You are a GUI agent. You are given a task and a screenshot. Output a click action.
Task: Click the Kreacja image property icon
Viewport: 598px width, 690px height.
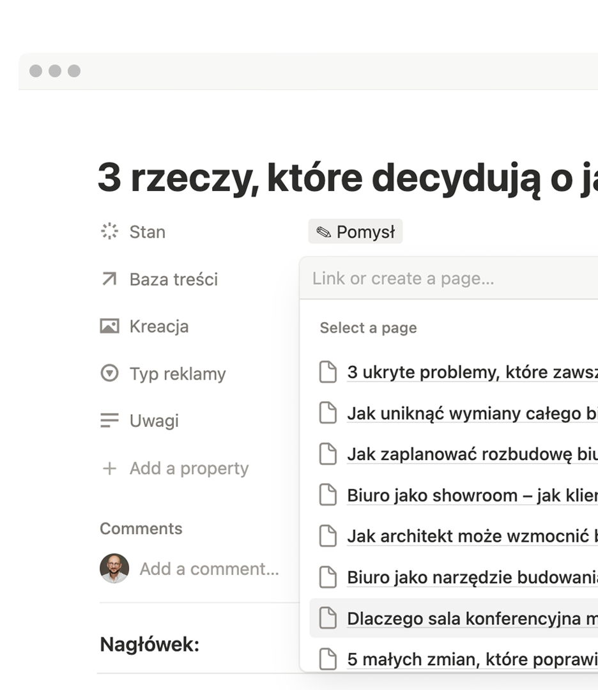pyautogui.click(x=110, y=326)
